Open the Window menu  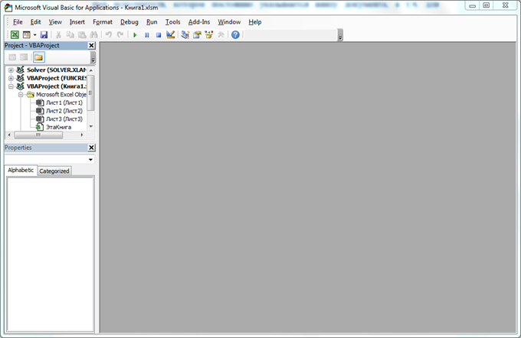pyautogui.click(x=229, y=22)
